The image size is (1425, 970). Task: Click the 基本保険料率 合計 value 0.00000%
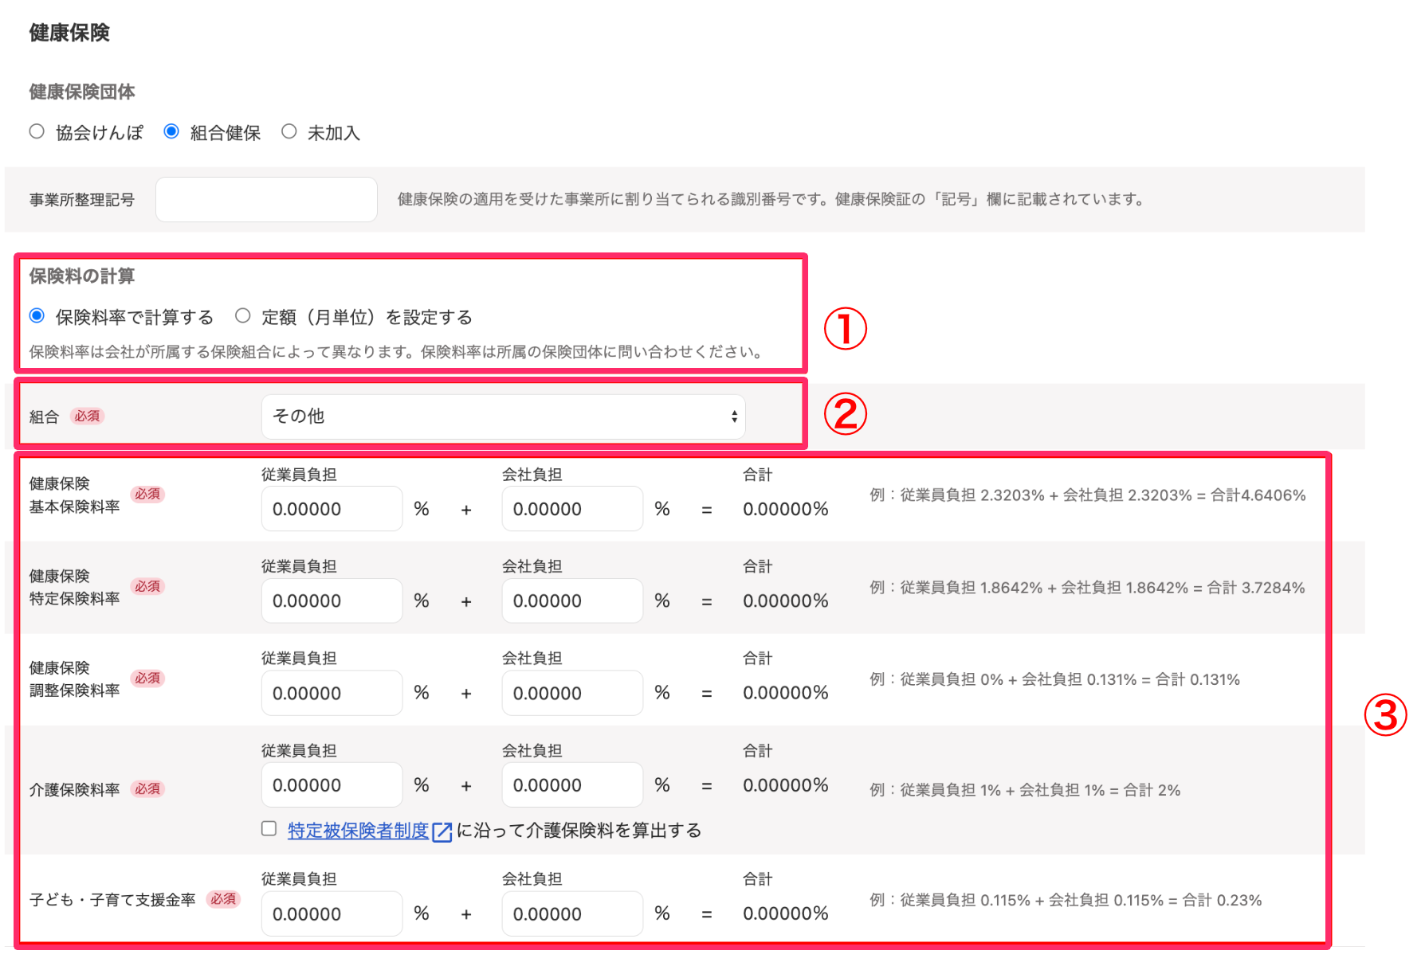pyautogui.click(x=786, y=509)
